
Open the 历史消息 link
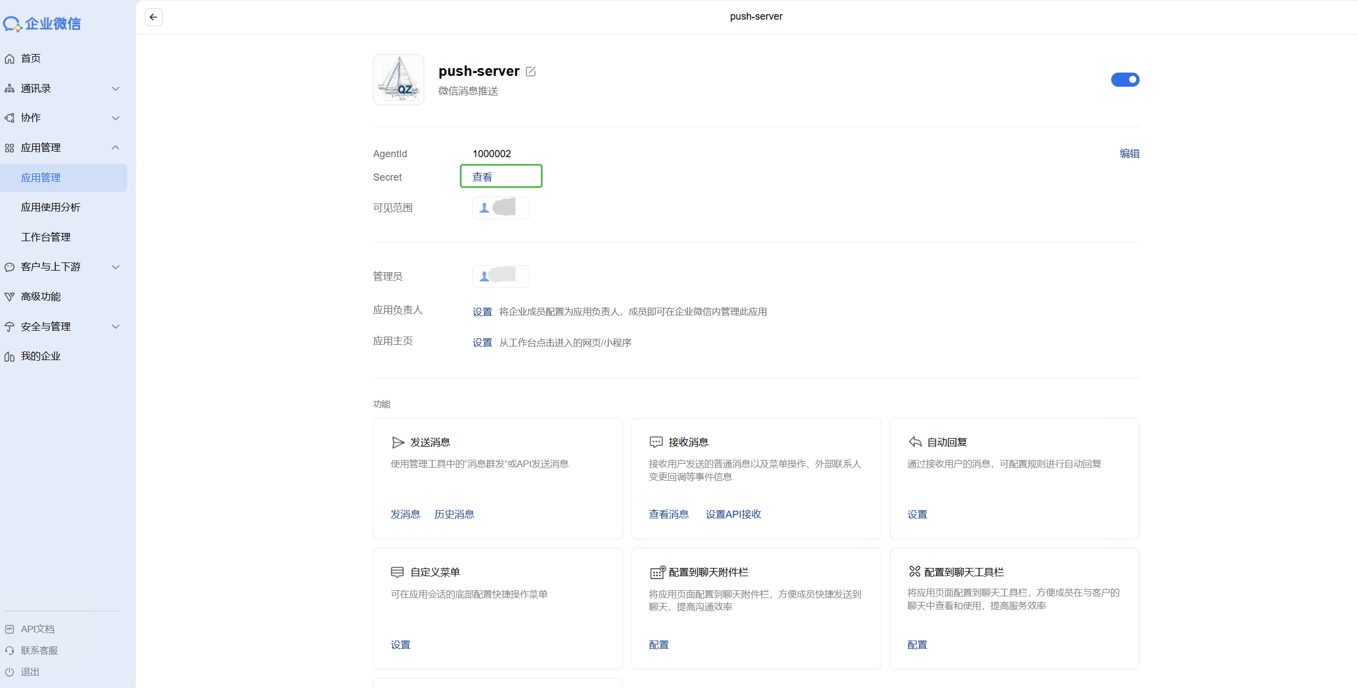pyautogui.click(x=454, y=514)
